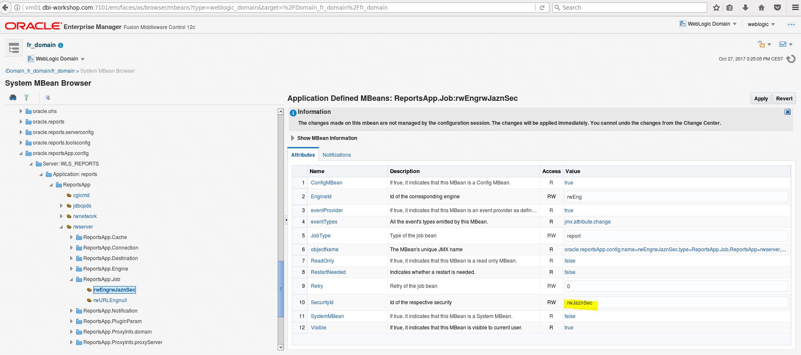Select the cgicmd MBean node

pos(81,195)
